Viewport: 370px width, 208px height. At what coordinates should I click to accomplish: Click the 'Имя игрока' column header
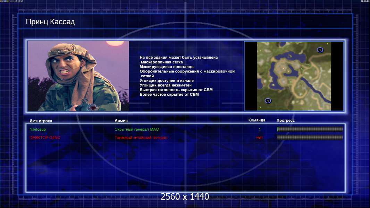pyautogui.click(x=41, y=121)
